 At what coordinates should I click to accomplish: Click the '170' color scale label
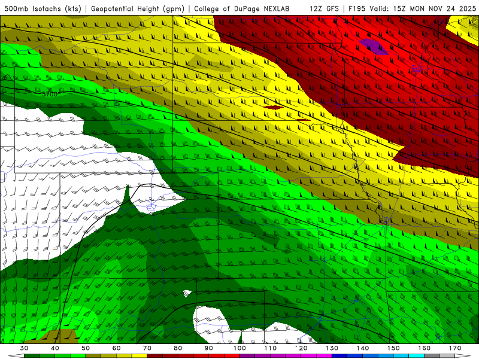click(x=455, y=348)
